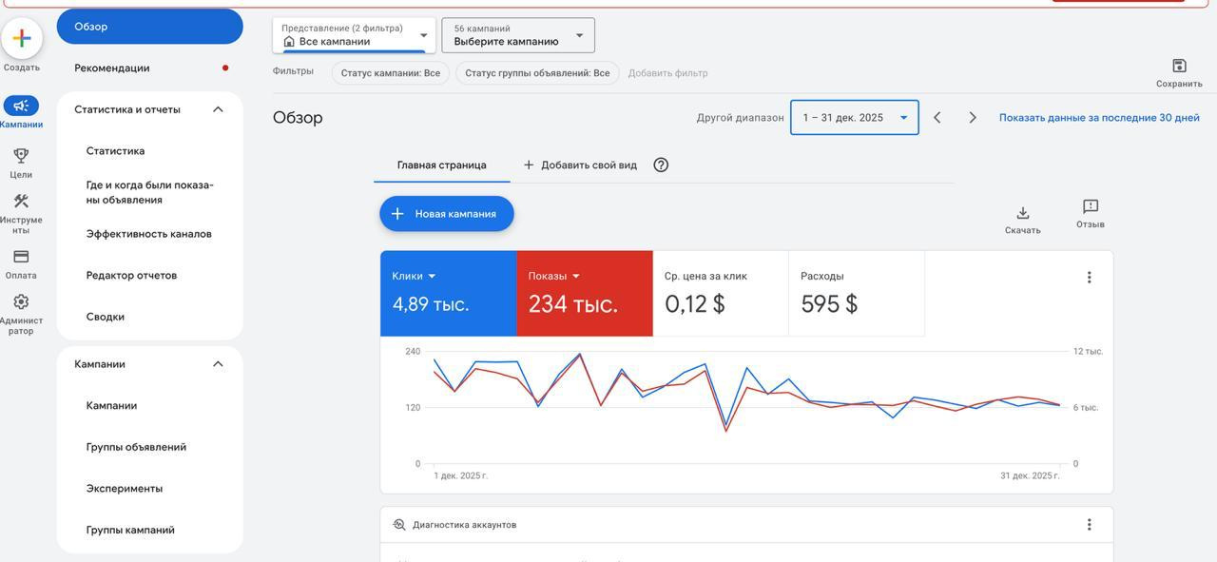Open Оплата card icon
Screen dimensions: 1217x562
tap(21, 257)
